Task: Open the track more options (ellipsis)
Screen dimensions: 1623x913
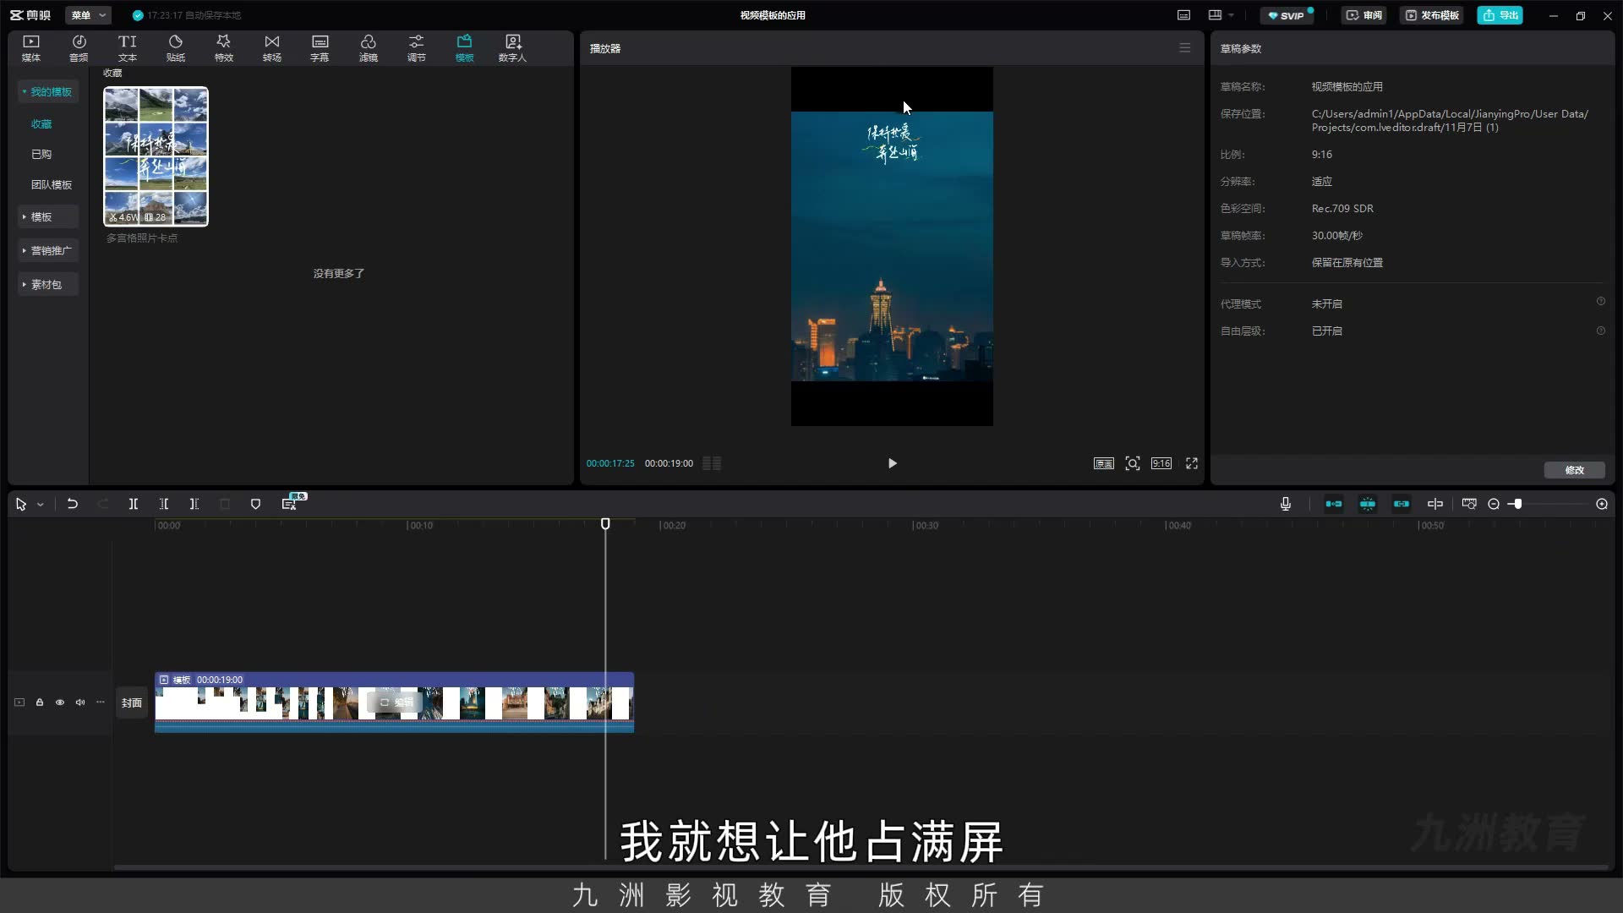Action: 101,703
